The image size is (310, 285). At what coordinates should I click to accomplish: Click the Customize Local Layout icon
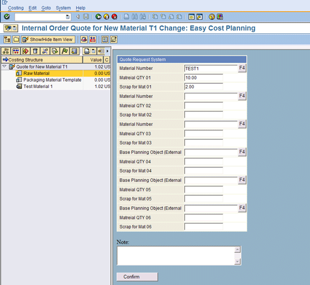tap(220, 17)
